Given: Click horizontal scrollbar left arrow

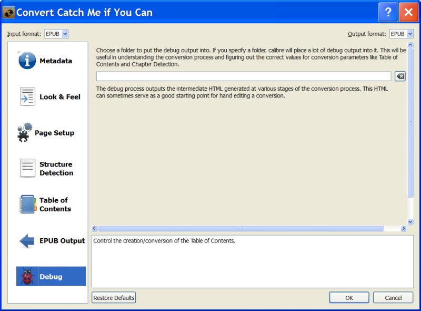Looking at the screenshot, I should coord(94,228).
